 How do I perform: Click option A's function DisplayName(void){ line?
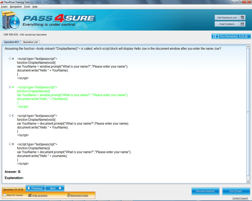(x=36, y=63)
